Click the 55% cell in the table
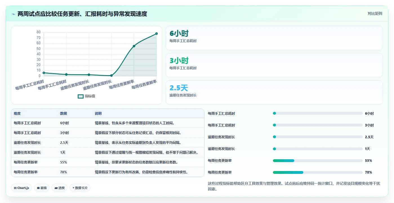The height and width of the screenshot is (203, 394). [x=63, y=162]
